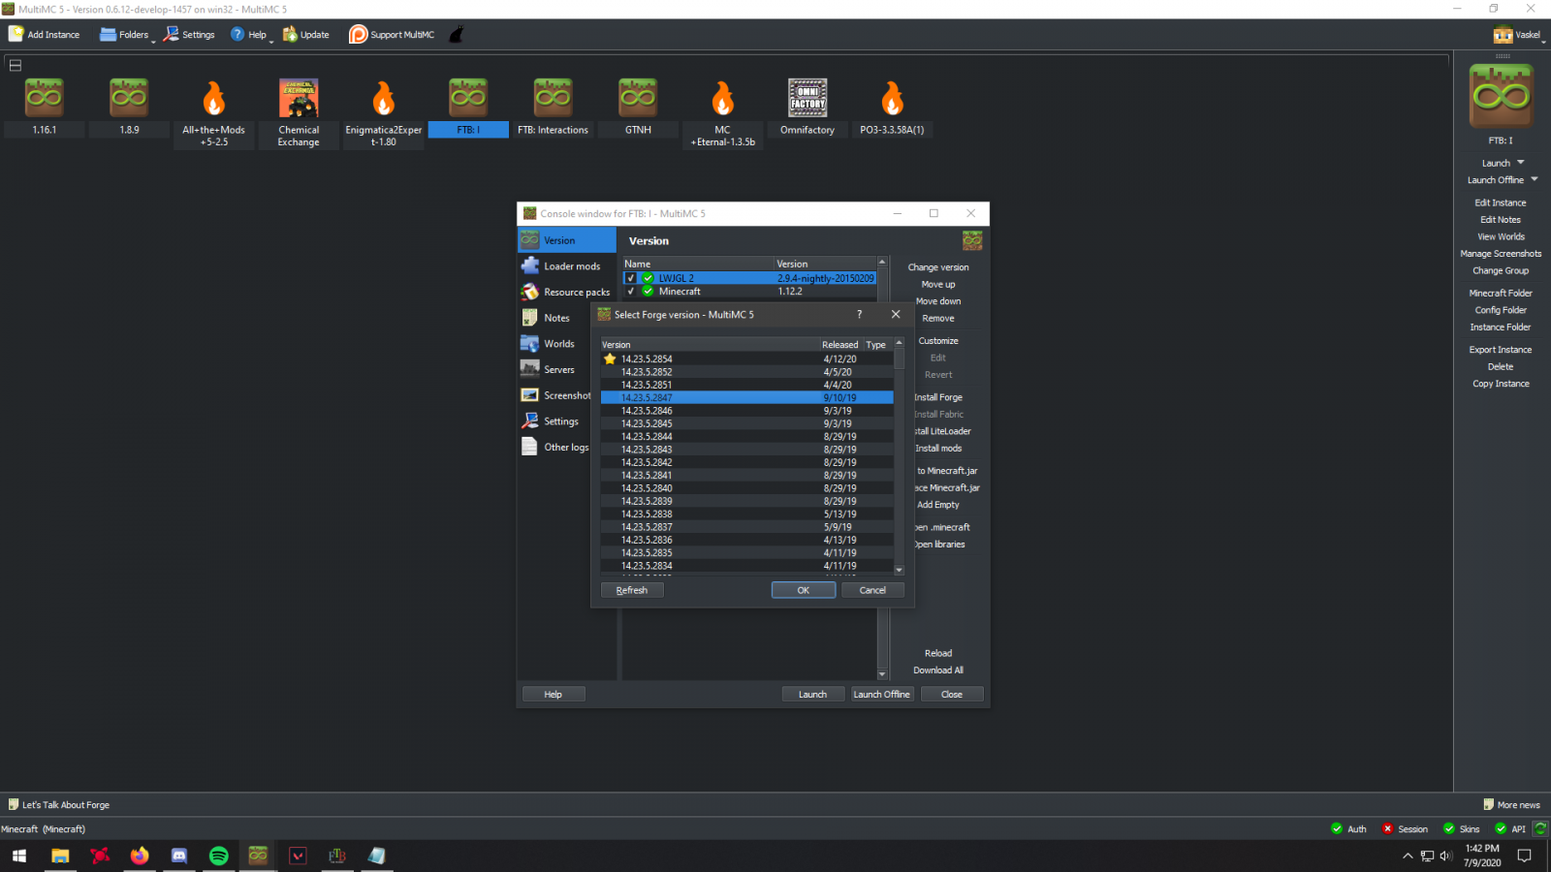1551x872 pixels.
Task: Open More news link in status bar
Action: [1512, 804]
